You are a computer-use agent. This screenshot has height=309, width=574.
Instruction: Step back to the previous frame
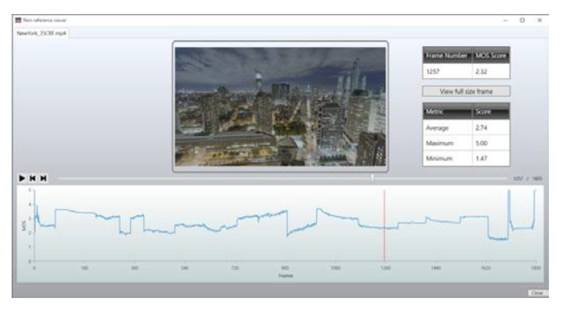point(33,179)
